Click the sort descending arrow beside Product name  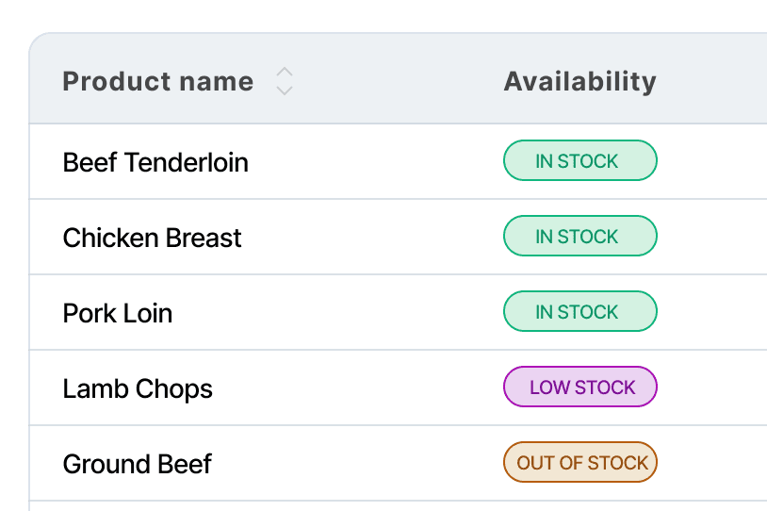[x=285, y=91]
